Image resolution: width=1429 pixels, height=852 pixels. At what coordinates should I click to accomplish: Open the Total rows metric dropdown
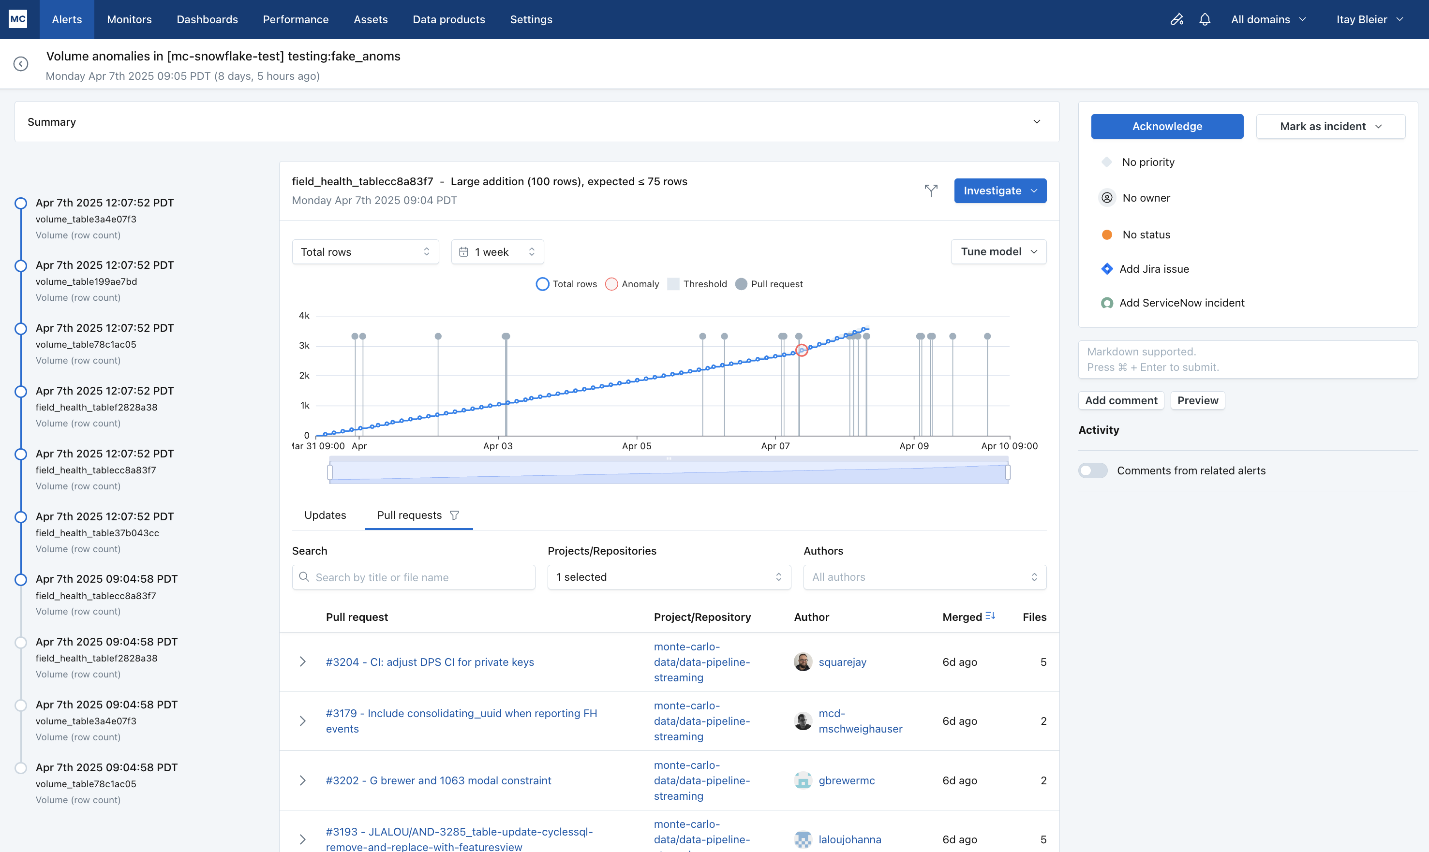point(365,251)
